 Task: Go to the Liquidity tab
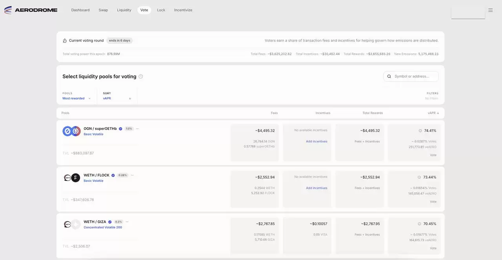click(124, 10)
